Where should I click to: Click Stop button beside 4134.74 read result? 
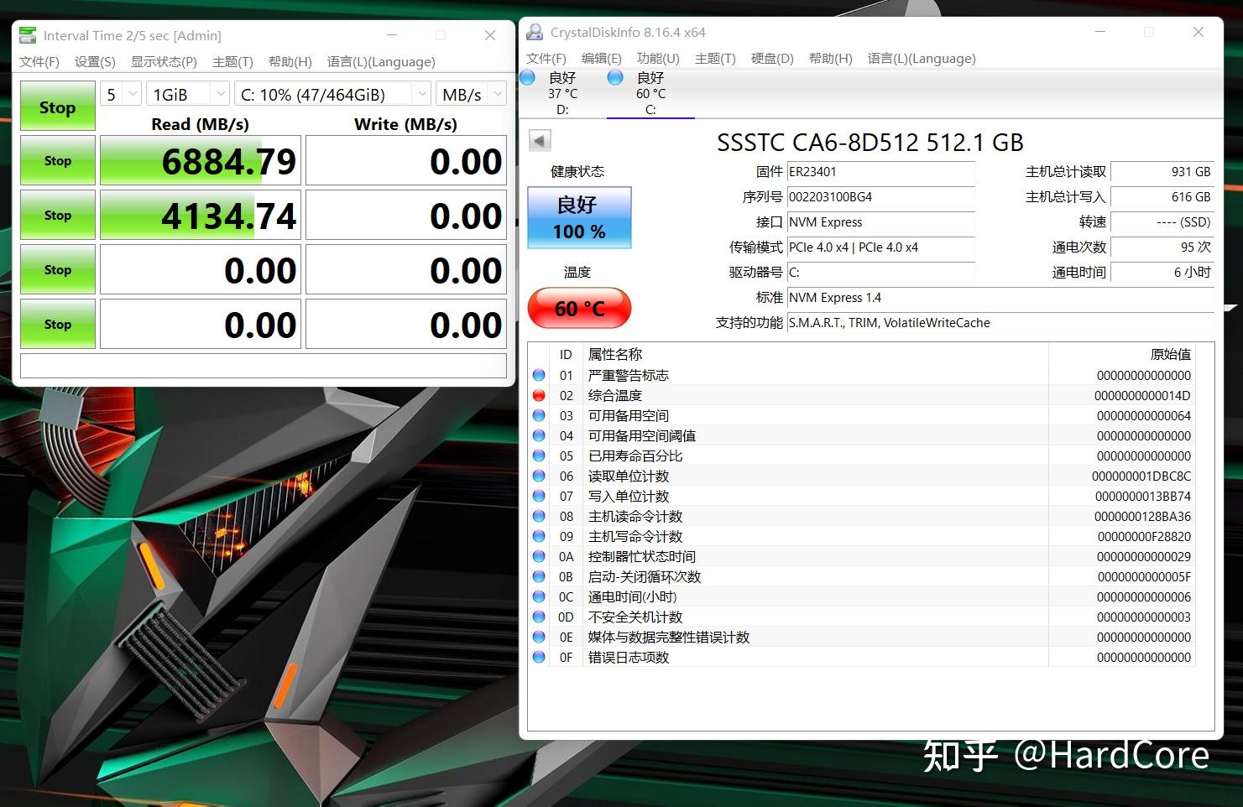pyautogui.click(x=57, y=215)
